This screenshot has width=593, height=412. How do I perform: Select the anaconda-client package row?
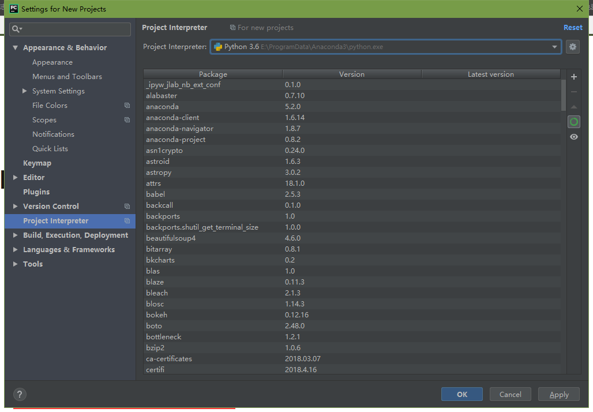(x=352, y=118)
